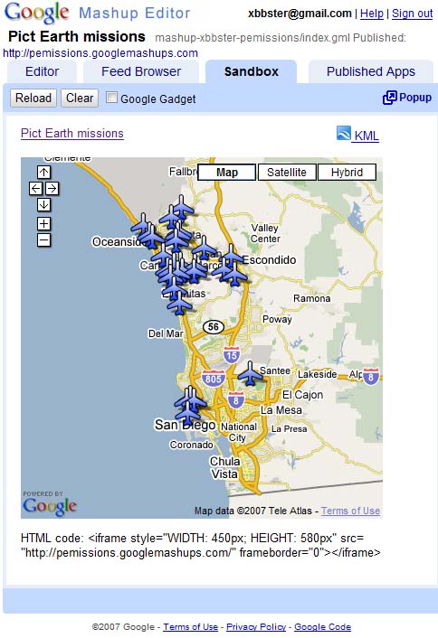Switch map view to Hybrid
Screen dimensions: 438x638
pos(347,172)
